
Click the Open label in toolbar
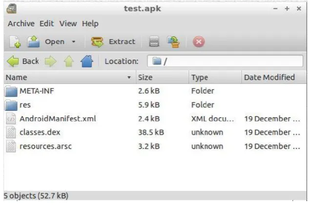pyautogui.click(x=55, y=41)
